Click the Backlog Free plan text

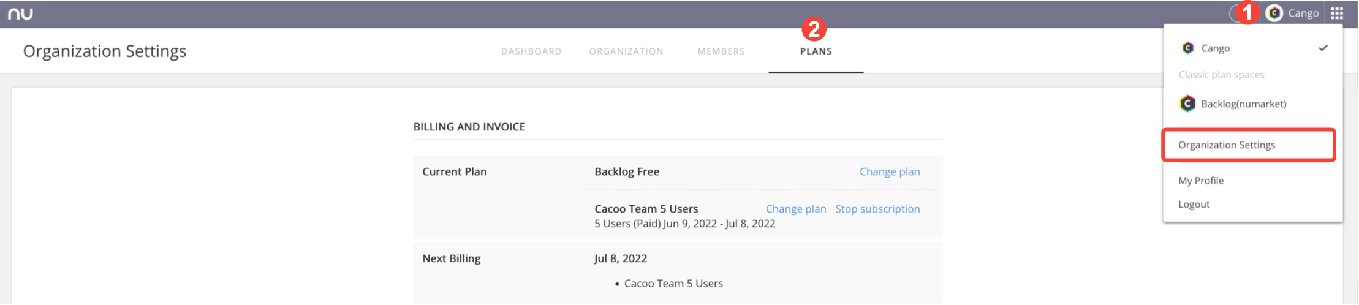(627, 172)
